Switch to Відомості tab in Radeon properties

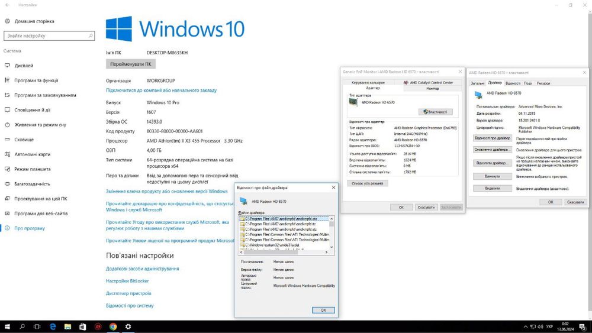tap(513, 83)
